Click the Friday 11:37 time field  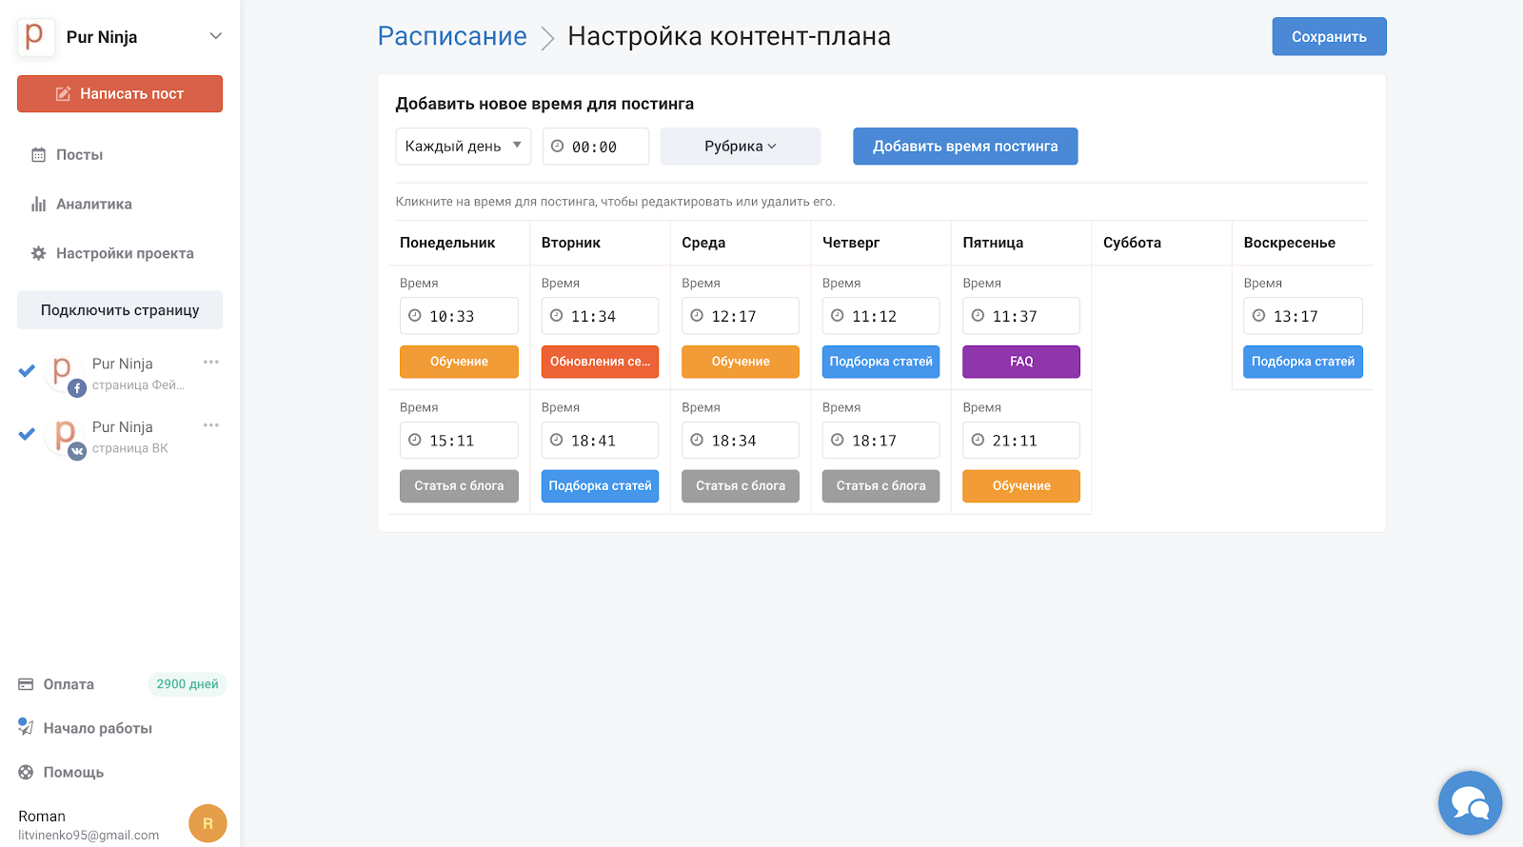[1021, 316]
